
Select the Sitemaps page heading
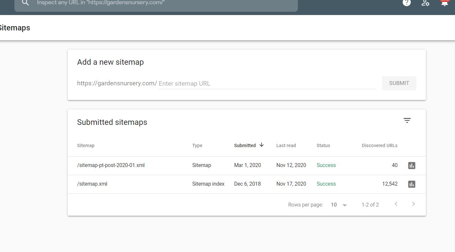(15, 27)
